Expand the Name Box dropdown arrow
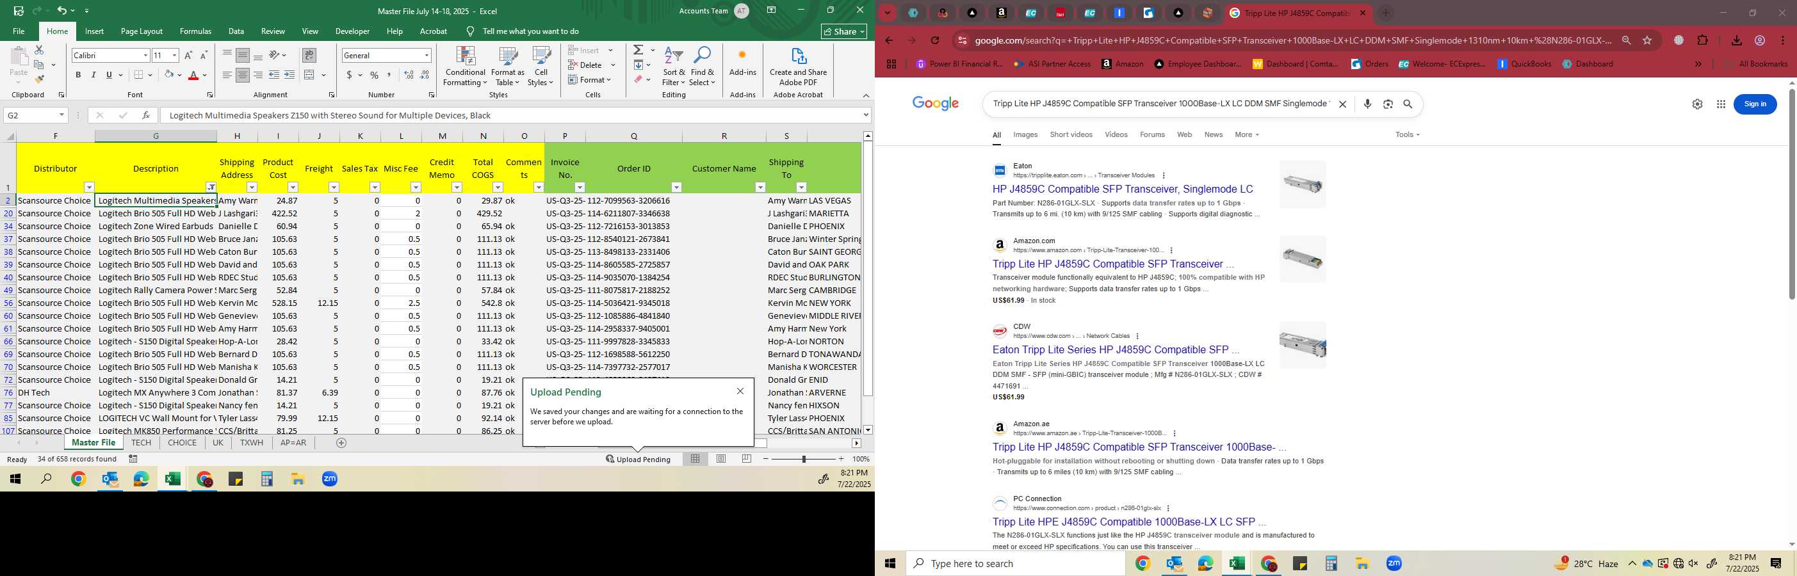 point(61,115)
